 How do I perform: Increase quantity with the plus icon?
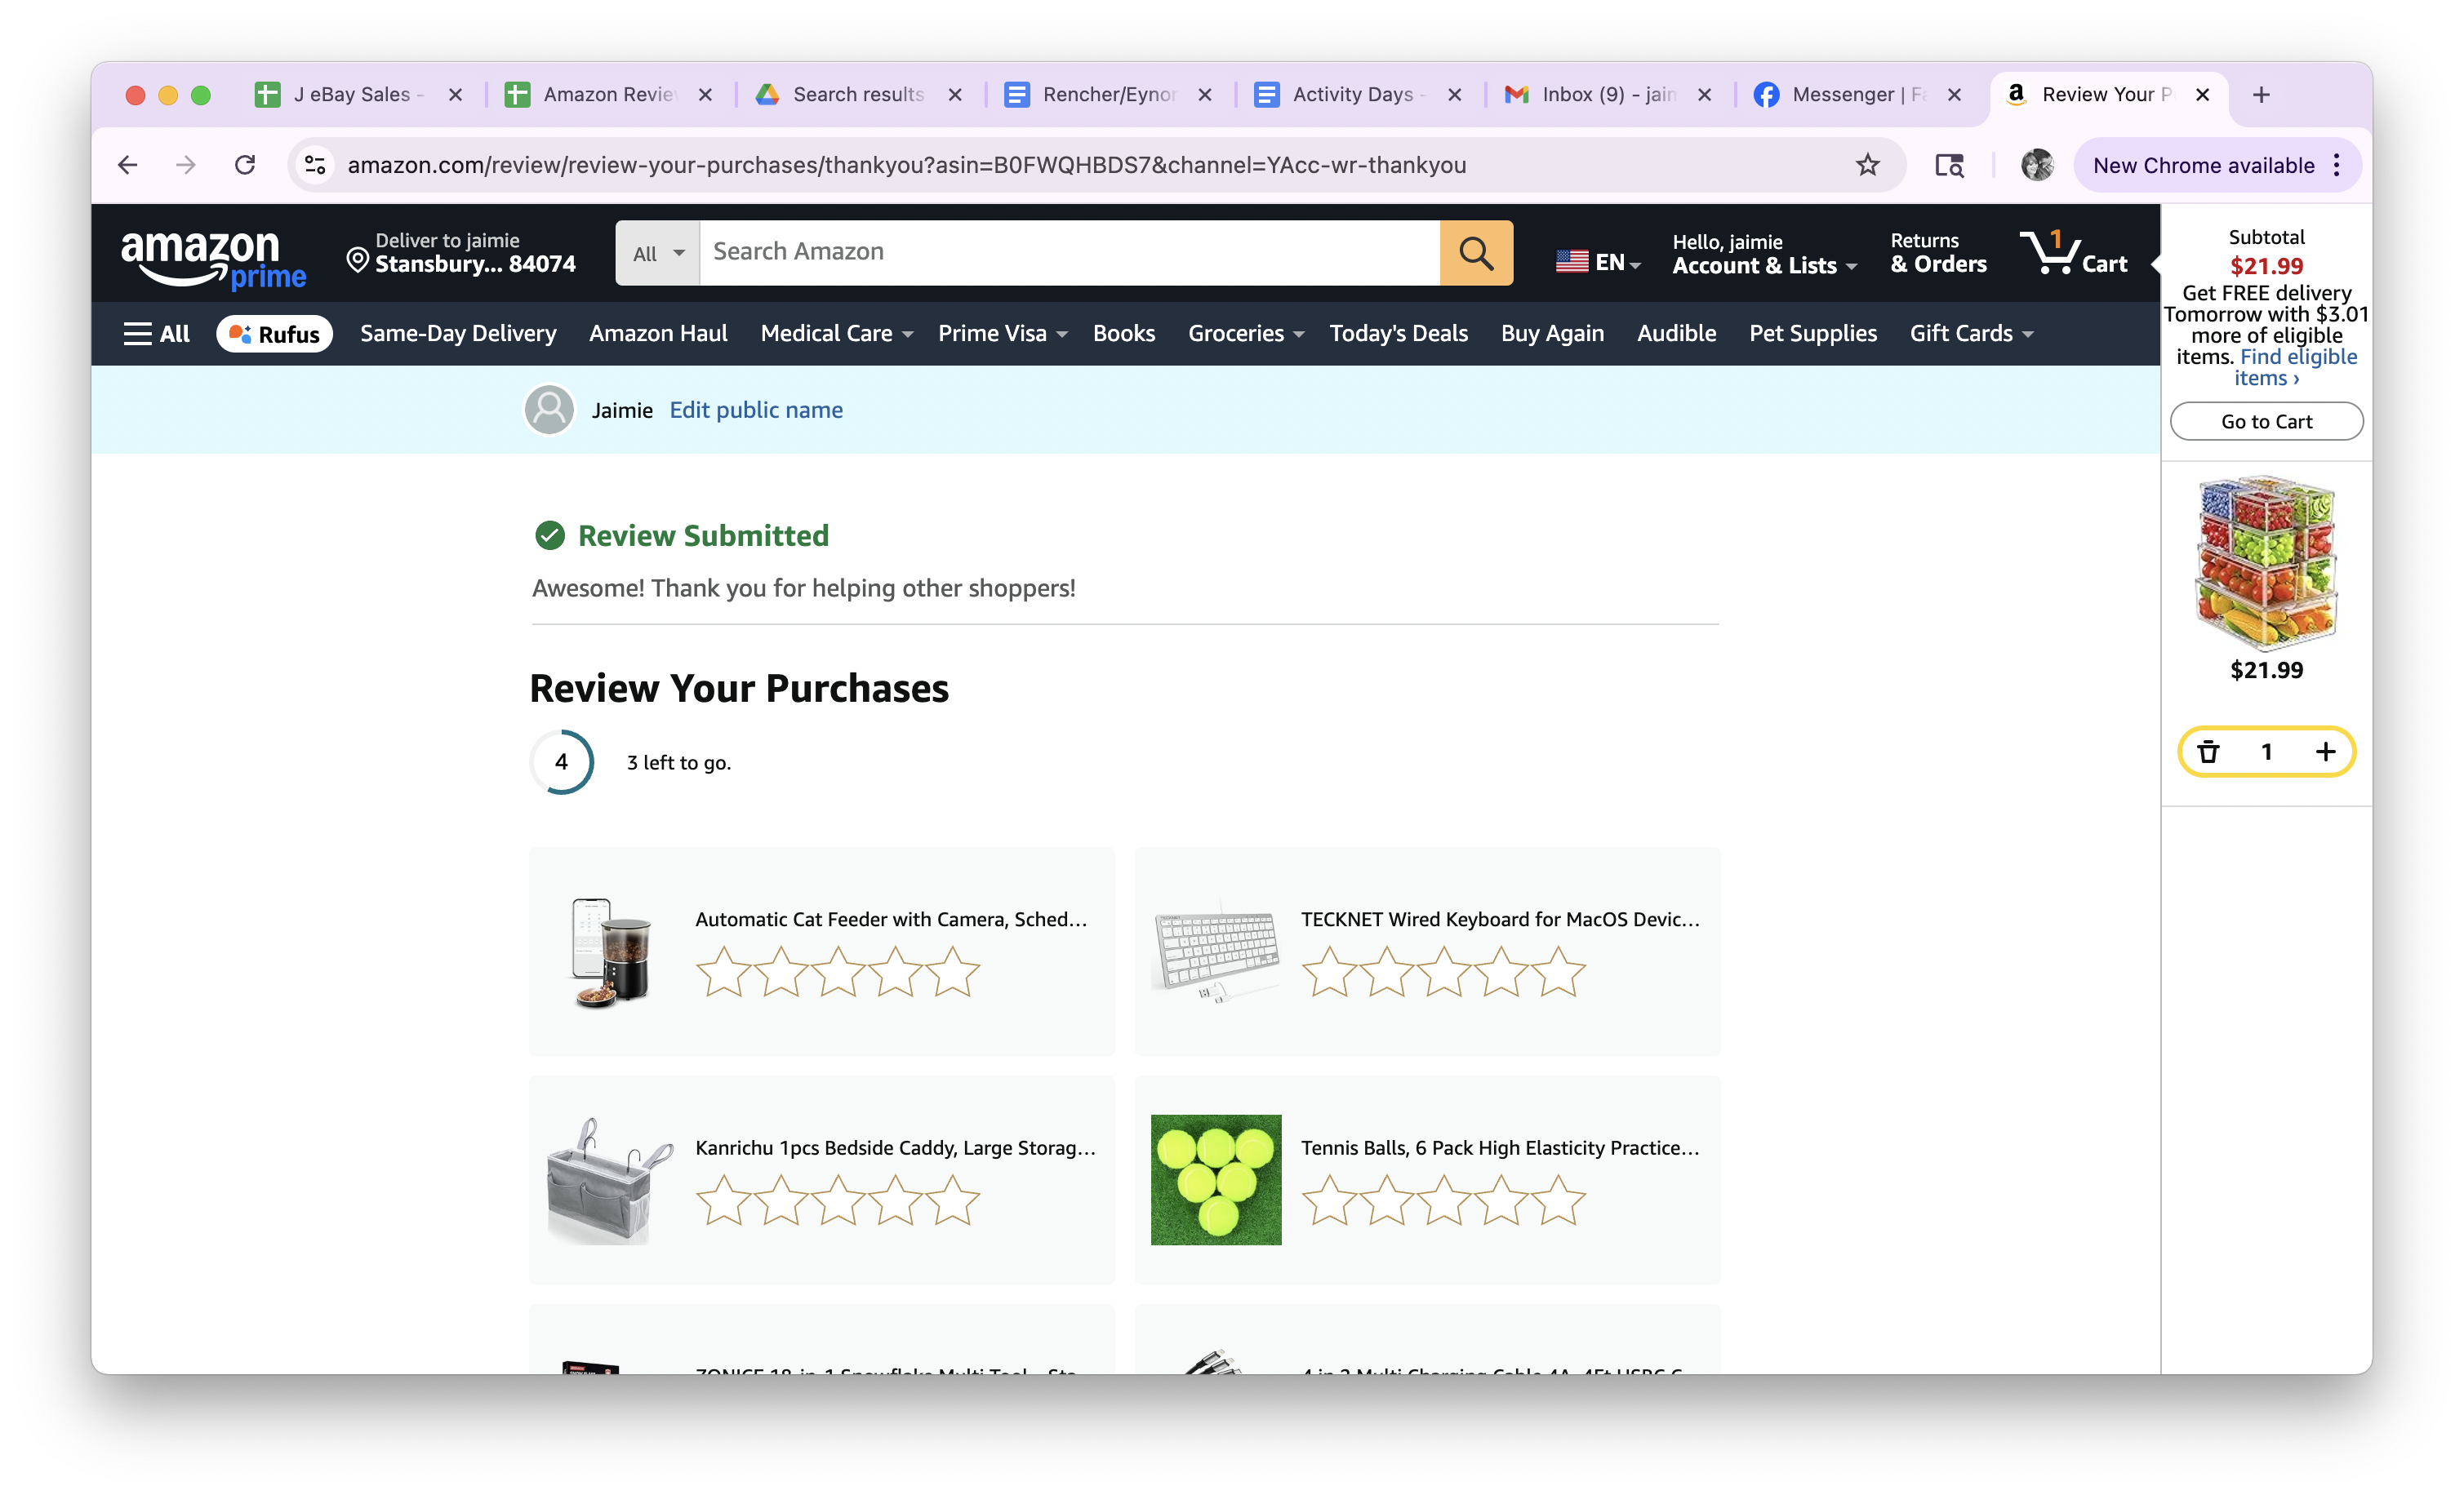[2325, 752]
